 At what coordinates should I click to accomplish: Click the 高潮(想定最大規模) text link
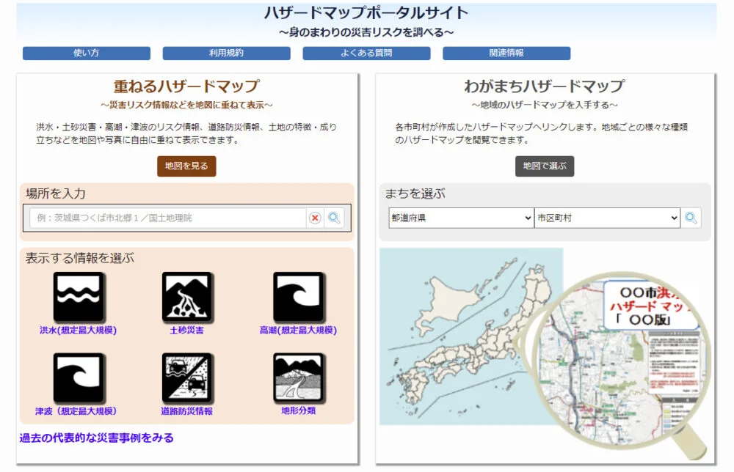298,330
